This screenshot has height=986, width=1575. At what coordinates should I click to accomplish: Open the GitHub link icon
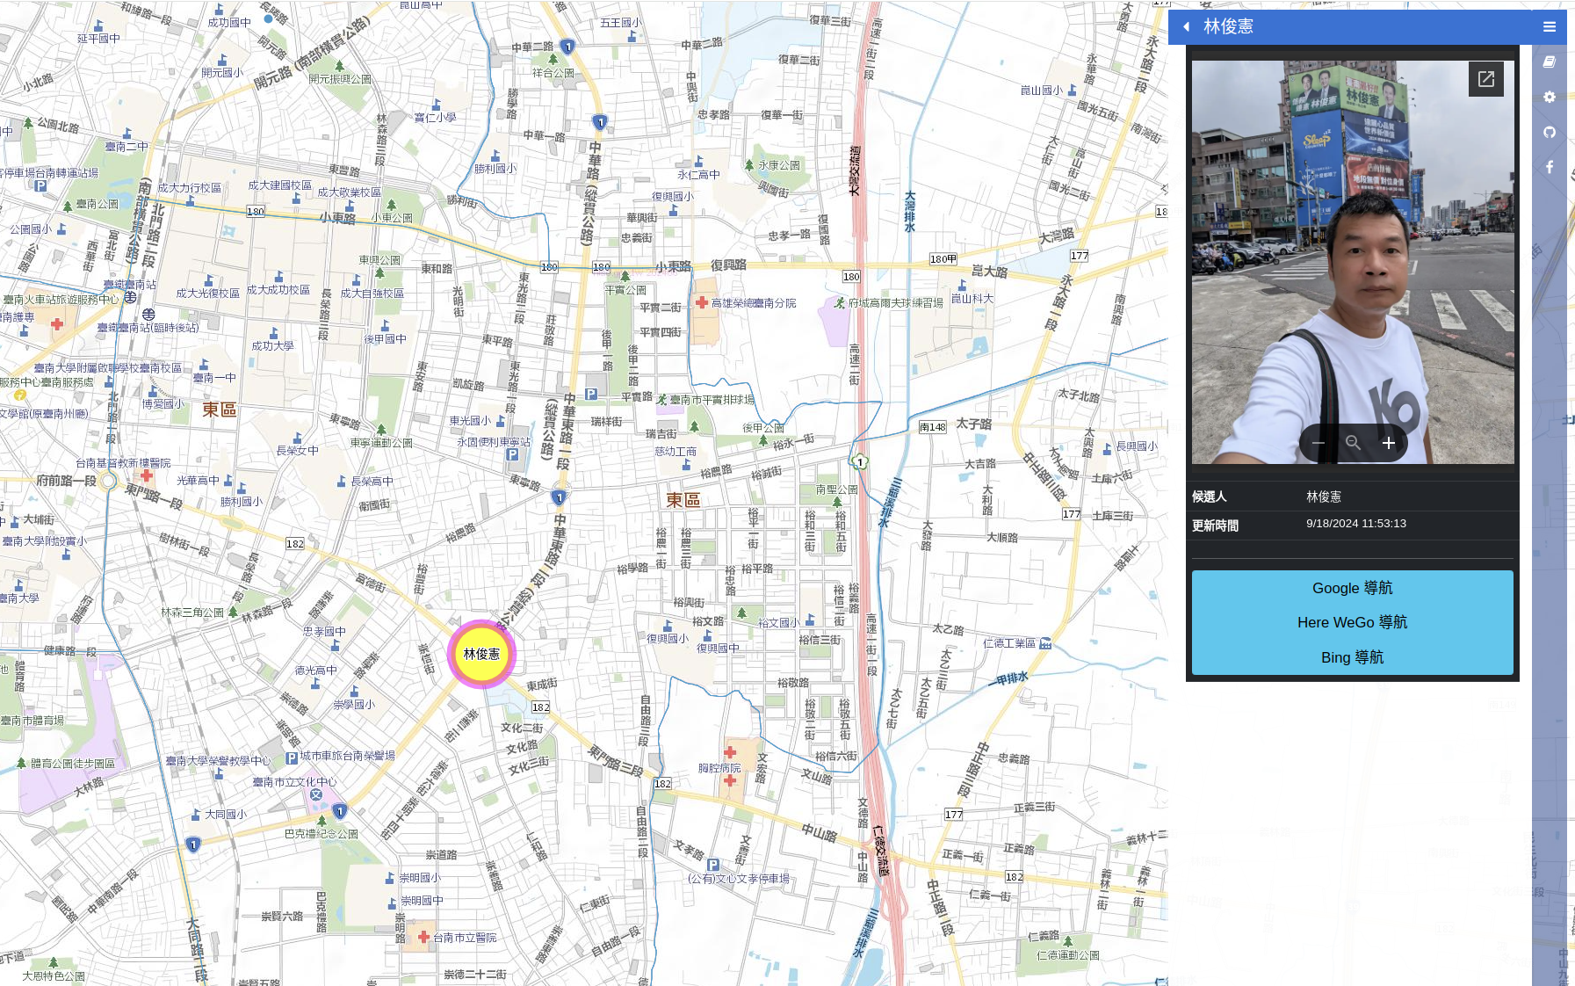pyautogui.click(x=1550, y=132)
